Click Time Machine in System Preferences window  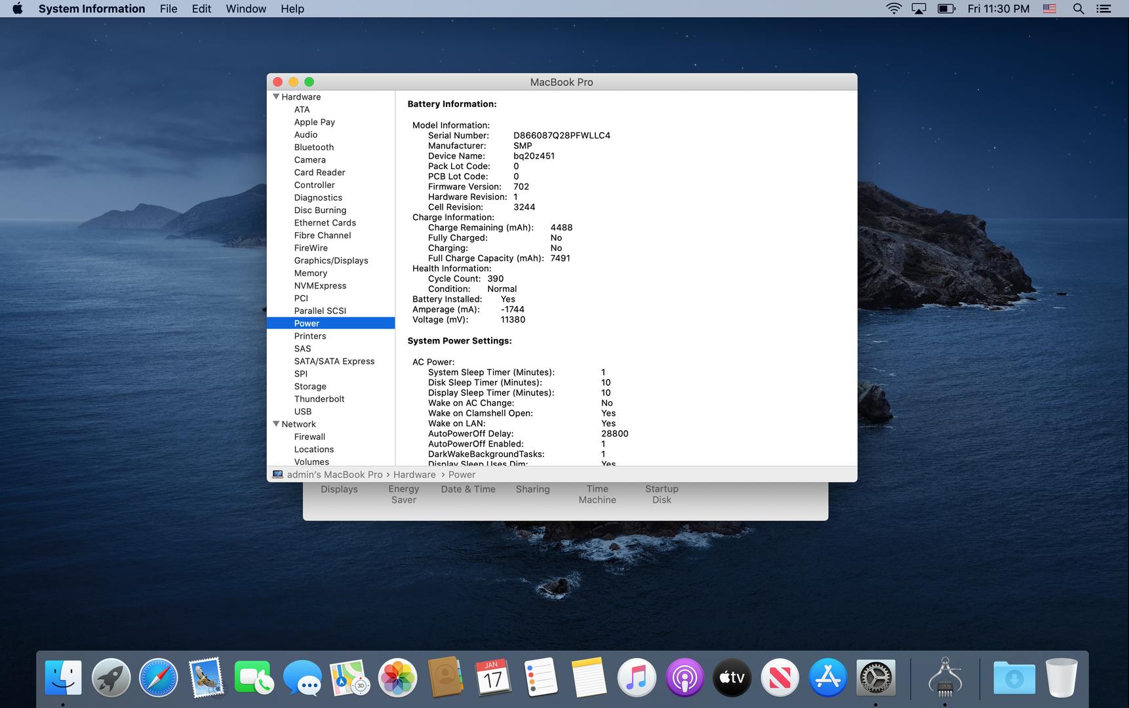(x=597, y=494)
